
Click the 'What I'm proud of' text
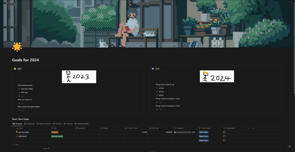pyautogui.click(x=24, y=99)
